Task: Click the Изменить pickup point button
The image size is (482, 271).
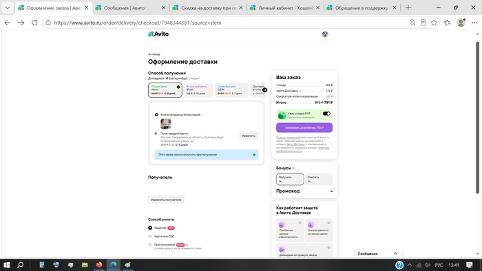Action: pos(249,135)
